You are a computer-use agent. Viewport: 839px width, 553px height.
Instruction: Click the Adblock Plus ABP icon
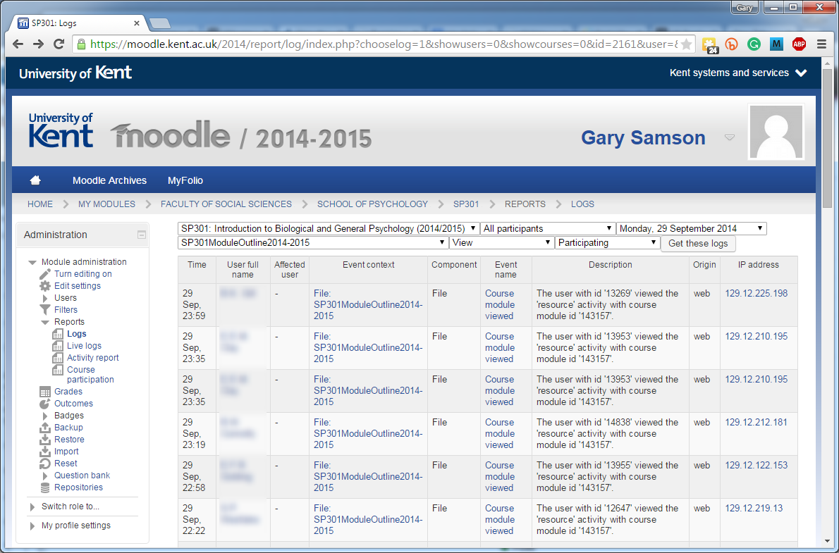tap(799, 44)
